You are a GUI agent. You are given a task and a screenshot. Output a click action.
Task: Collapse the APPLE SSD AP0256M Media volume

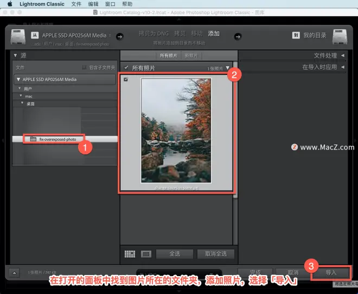coord(17,79)
